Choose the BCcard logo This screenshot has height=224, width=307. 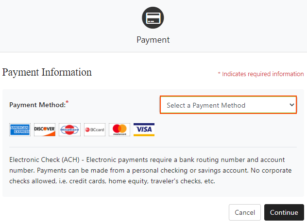point(94,129)
